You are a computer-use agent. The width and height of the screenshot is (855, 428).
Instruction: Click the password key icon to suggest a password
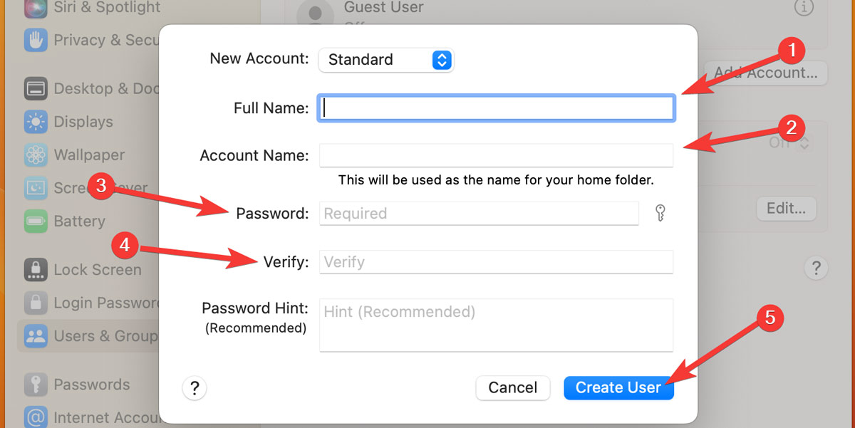tap(660, 213)
